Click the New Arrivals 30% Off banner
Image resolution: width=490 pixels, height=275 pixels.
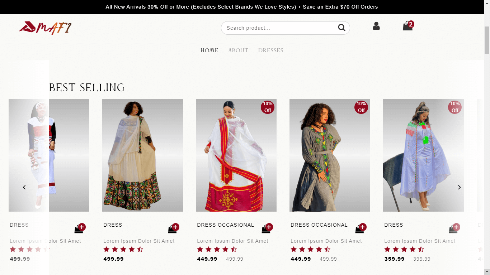point(241,7)
